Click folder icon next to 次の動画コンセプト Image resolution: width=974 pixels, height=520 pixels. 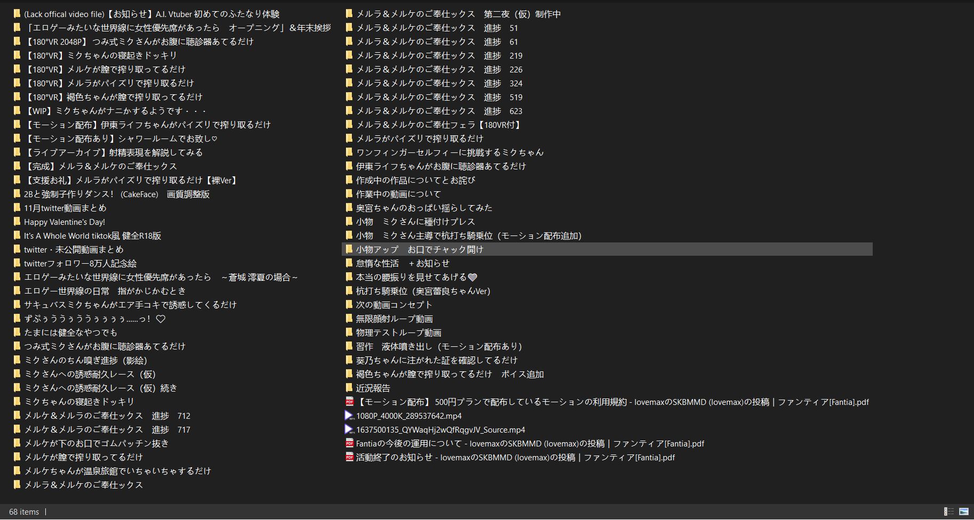pos(349,305)
